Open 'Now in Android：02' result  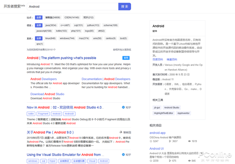pos(65,107)
